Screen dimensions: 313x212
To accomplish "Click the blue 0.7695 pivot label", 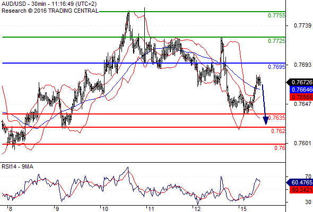I will (276, 67).
